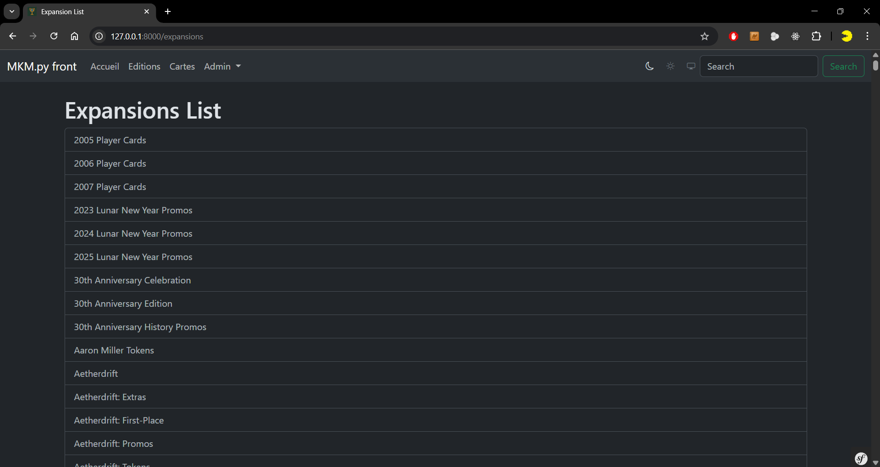Viewport: 880px width, 467px height.
Task: Click the browser back arrow
Action: tap(13, 36)
